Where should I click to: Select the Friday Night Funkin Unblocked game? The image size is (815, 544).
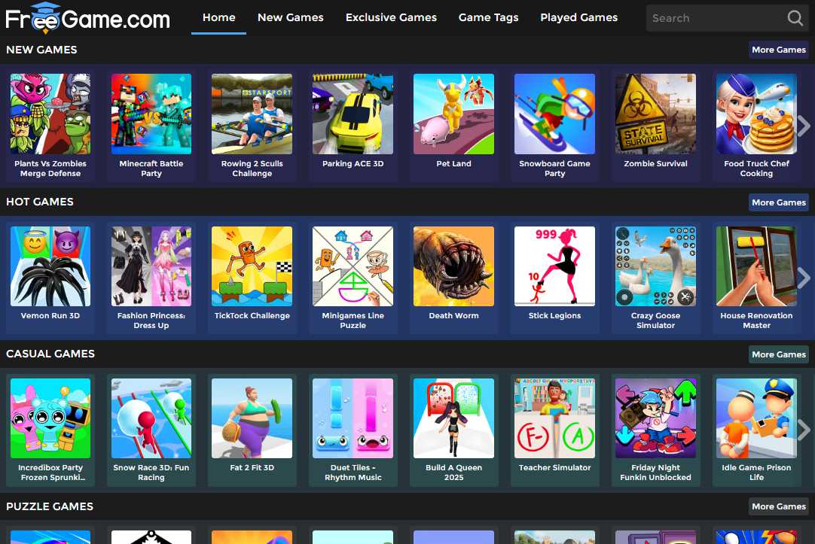655,418
